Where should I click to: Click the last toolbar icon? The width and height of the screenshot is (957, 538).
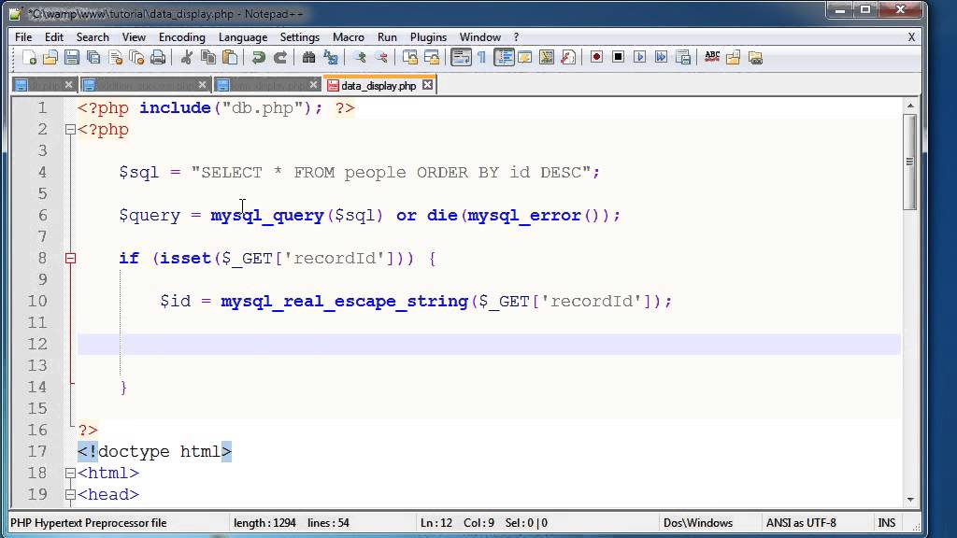click(755, 57)
